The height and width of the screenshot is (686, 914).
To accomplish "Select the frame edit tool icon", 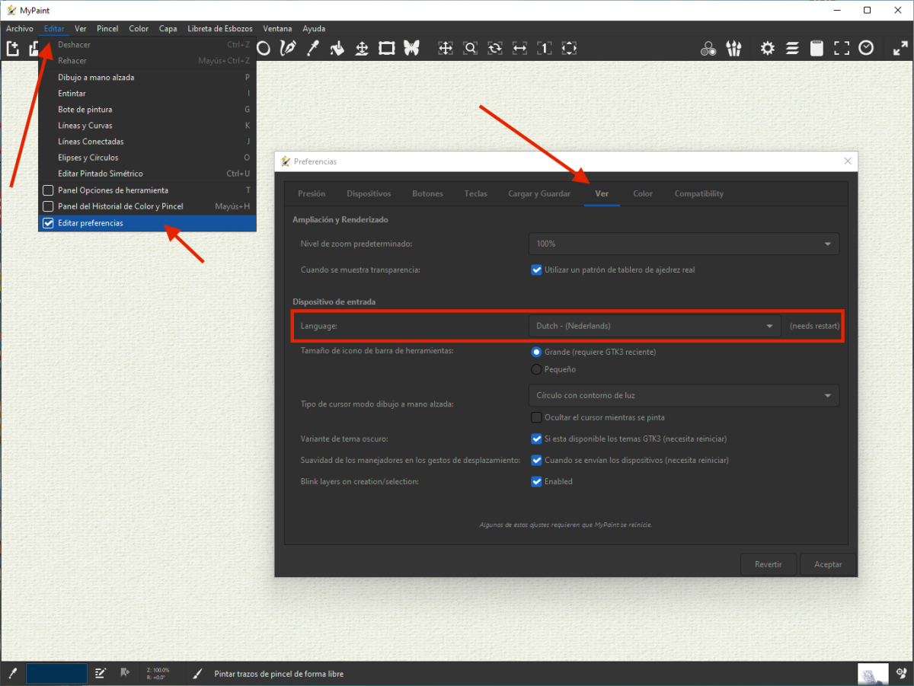I will tap(387, 48).
